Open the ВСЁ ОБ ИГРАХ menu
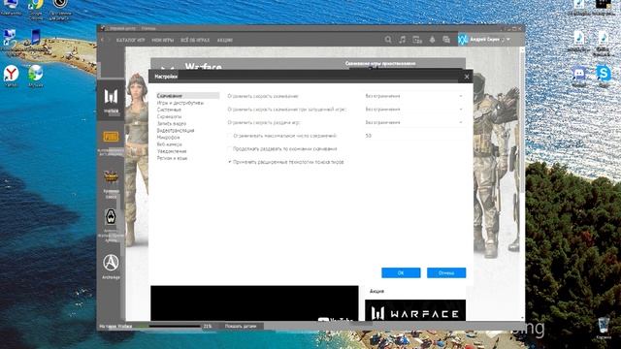The image size is (621, 349). pos(195,40)
